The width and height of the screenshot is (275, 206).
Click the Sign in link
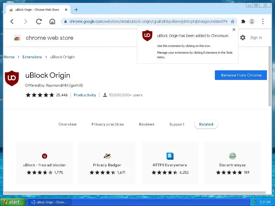tap(256, 38)
